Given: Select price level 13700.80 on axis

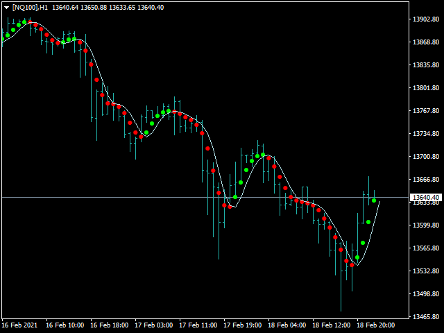Looking at the screenshot, I should click(x=426, y=157).
